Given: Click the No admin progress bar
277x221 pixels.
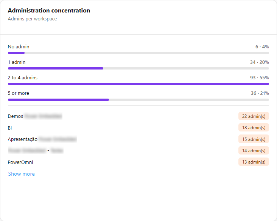Looking at the screenshot, I should [138, 53].
